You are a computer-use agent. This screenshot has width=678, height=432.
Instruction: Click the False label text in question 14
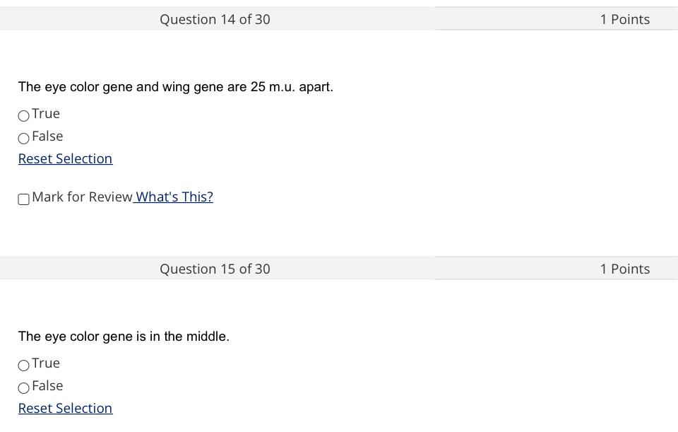pos(48,136)
